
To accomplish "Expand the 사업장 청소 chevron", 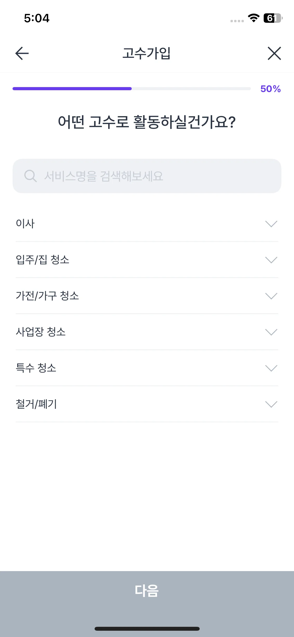I will click(x=271, y=332).
